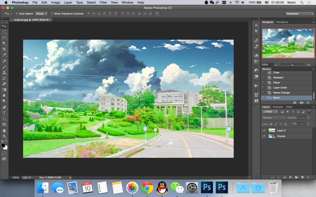This screenshot has height=197, width=316.
Task: Click the foreground color swatch
Action: pyautogui.click(x=3, y=146)
